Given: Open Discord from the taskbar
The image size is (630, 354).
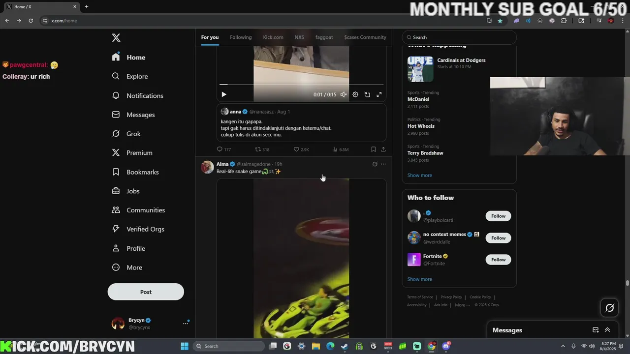Looking at the screenshot, I should 446,346.
